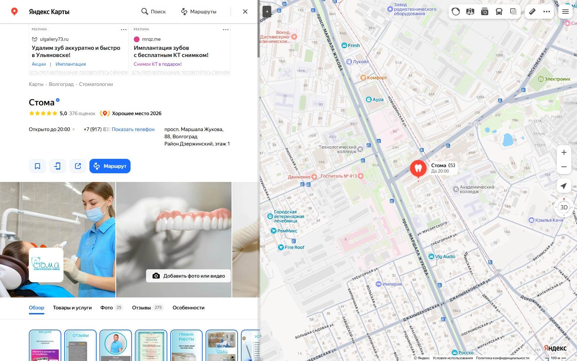
Task: Open the license certificate story
Action: click(x=151, y=345)
